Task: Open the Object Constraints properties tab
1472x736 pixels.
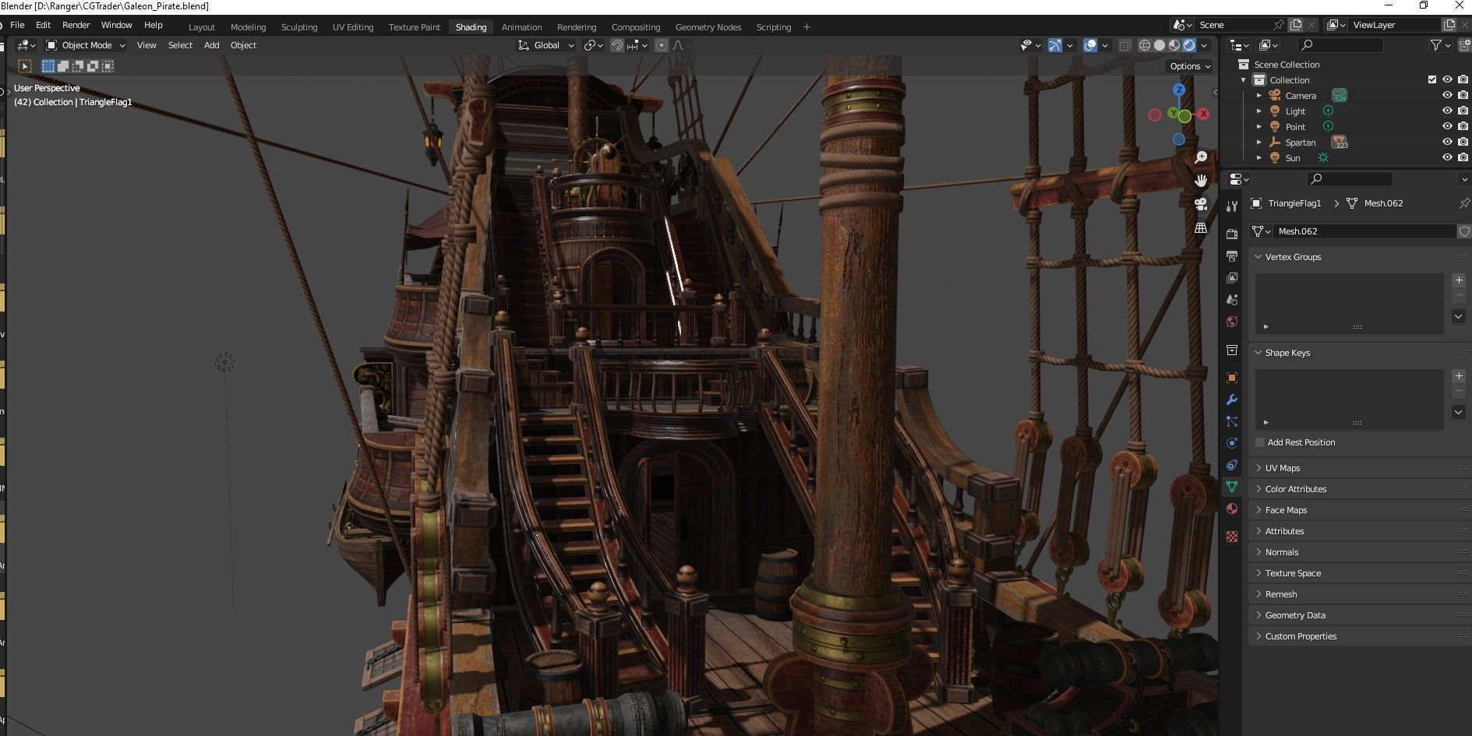Action: 1232,465
